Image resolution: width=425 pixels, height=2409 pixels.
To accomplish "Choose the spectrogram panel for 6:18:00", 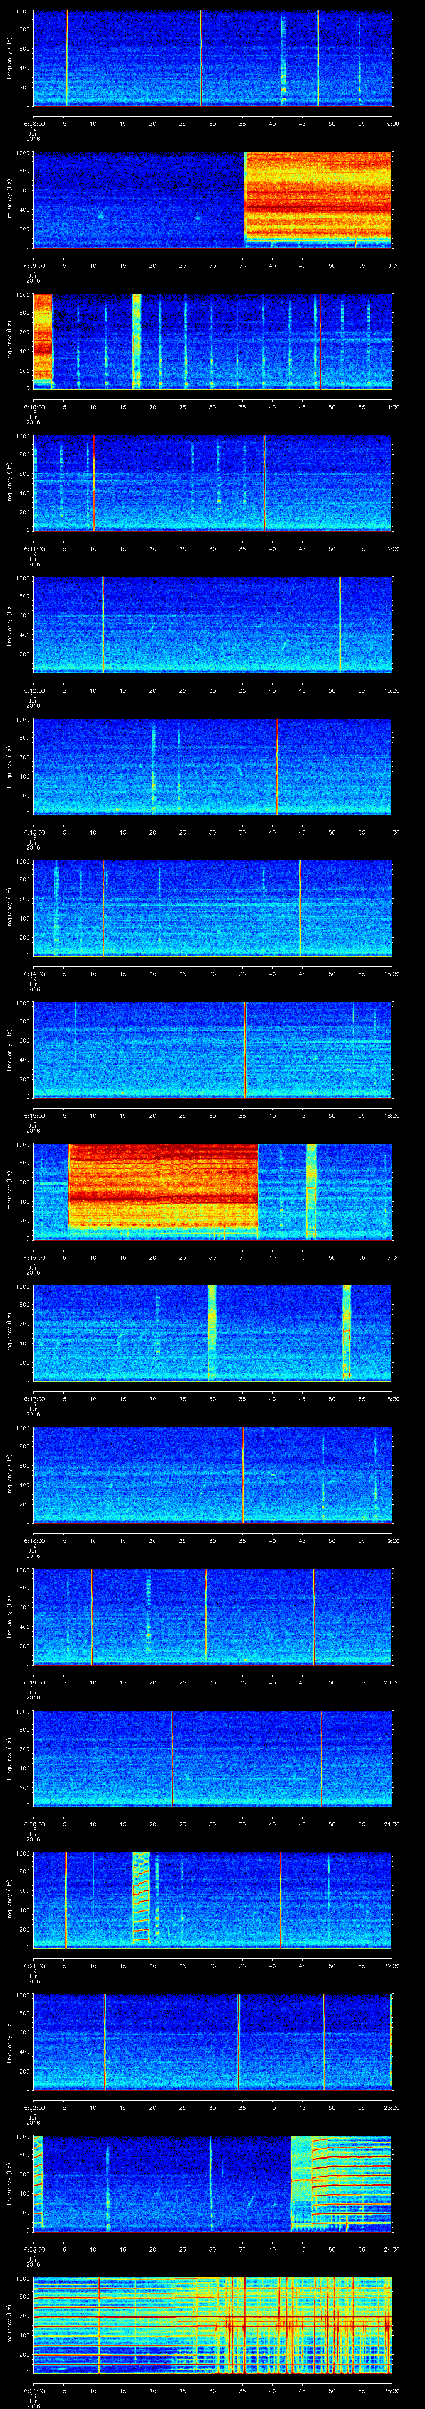I will tap(212, 1475).
